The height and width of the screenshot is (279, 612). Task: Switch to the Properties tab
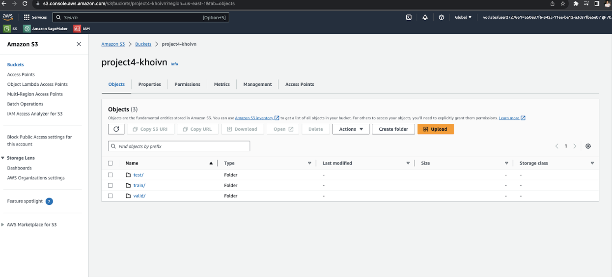pyautogui.click(x=149, y=84)
